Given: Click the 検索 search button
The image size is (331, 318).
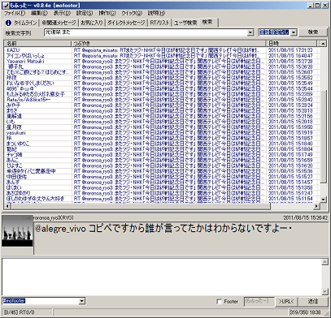Looking at the screenshot, I should click(x=313, y=32).
